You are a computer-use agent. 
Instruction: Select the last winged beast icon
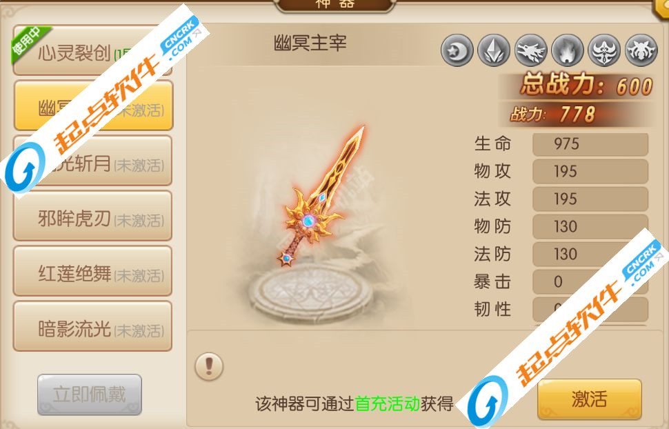[641, 50]
